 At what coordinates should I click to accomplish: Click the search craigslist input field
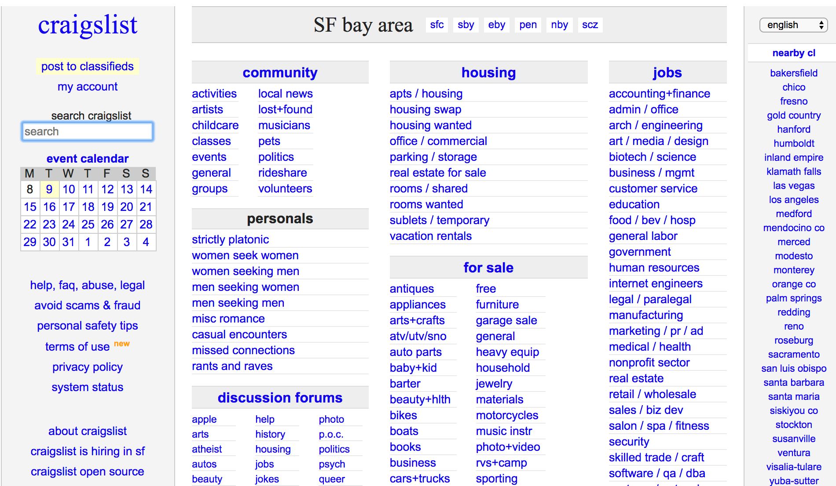(x=88, y=131)
